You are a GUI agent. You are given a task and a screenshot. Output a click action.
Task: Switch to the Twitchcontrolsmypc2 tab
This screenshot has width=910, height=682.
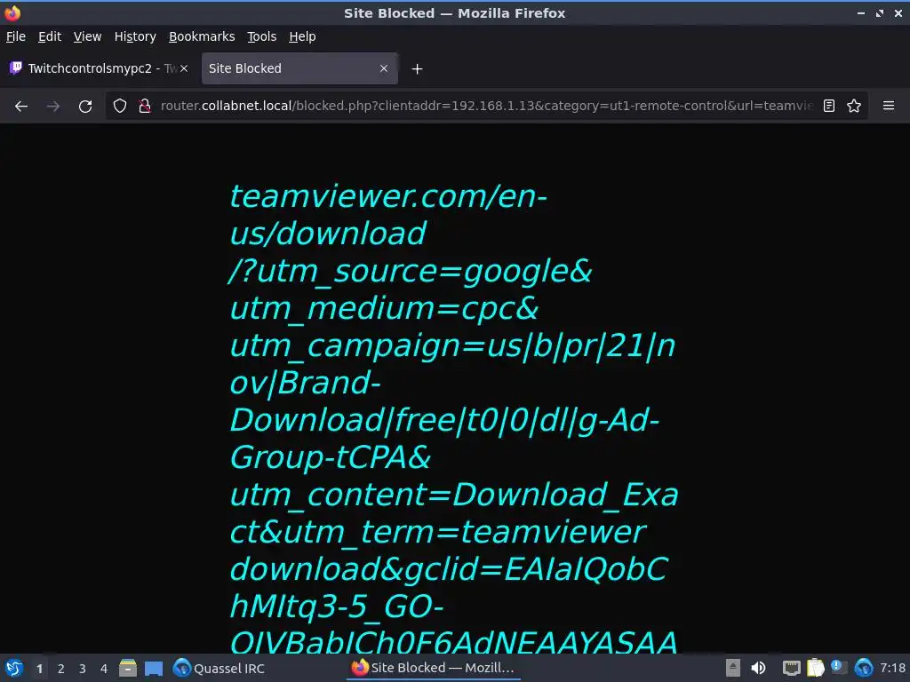tap(98, 68)
